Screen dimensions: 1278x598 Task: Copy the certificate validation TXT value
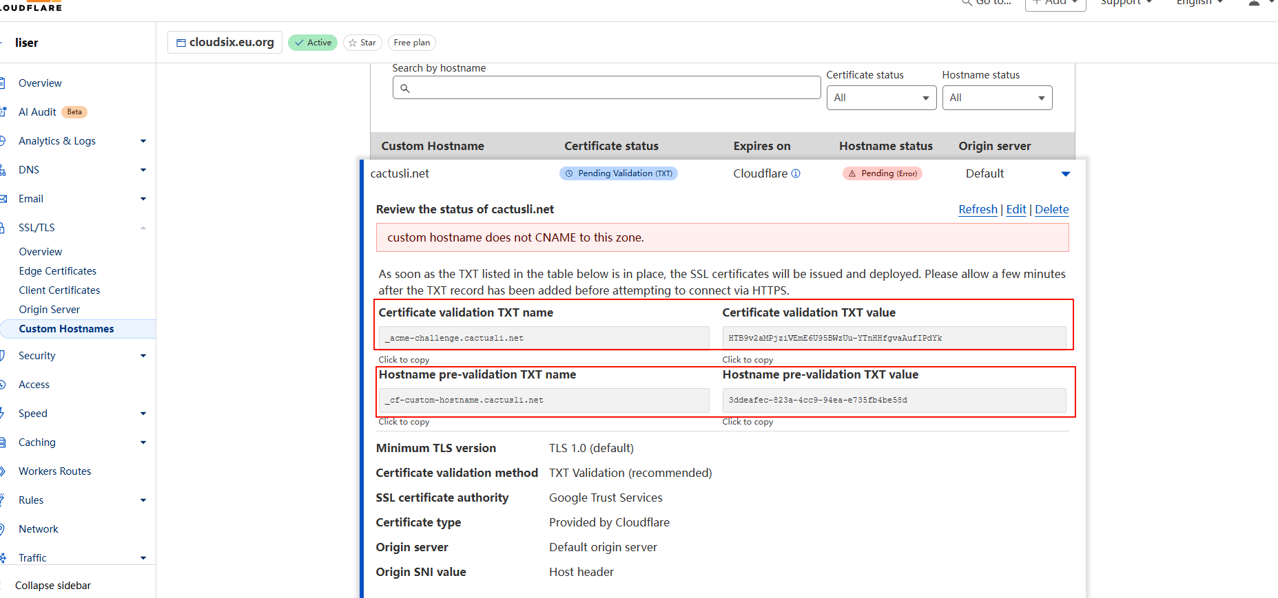(894, 338)
